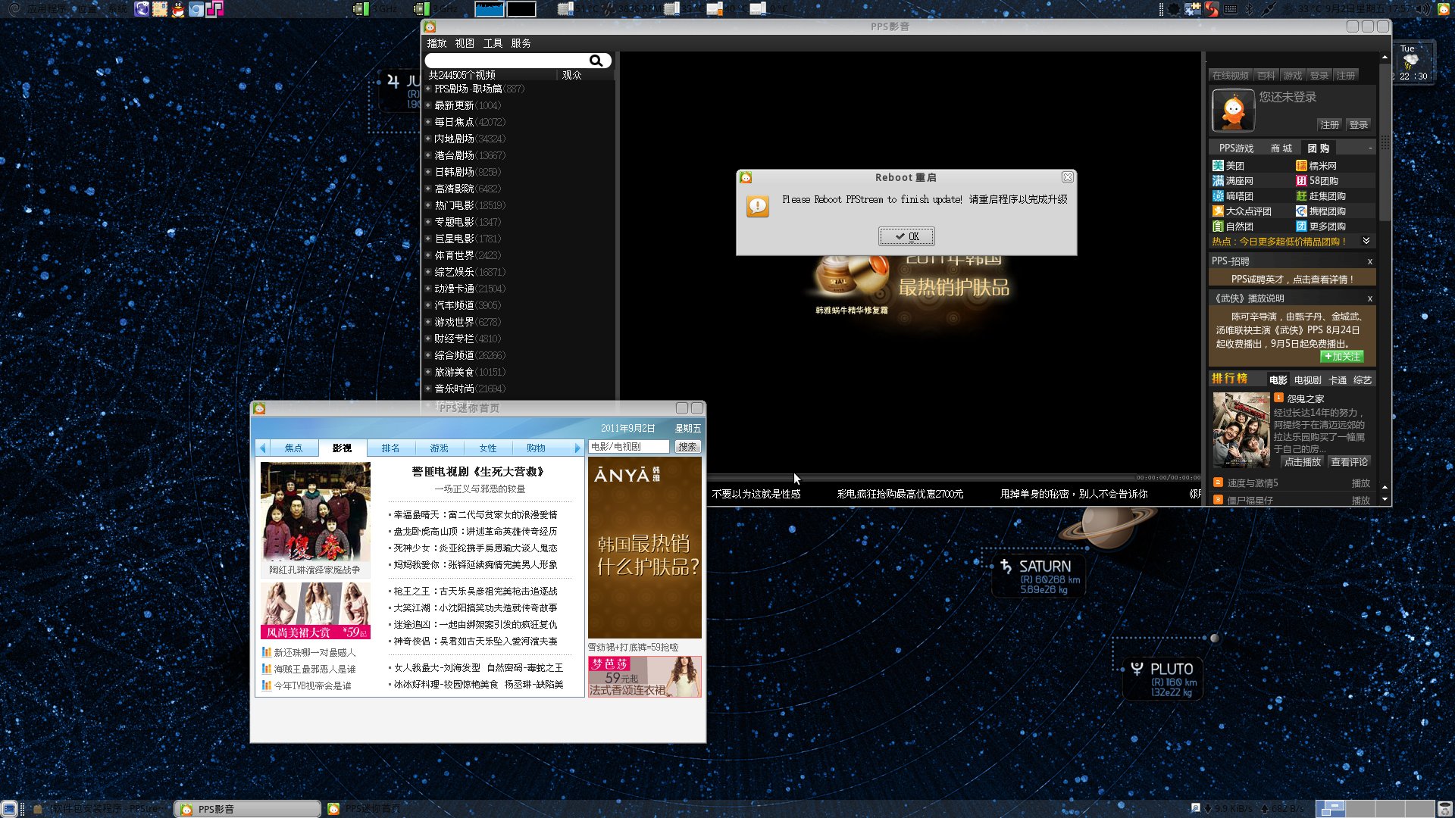This screenshot has width=1455, height=818.
Task: Open the 携程团购 site
Action: 1321,211
